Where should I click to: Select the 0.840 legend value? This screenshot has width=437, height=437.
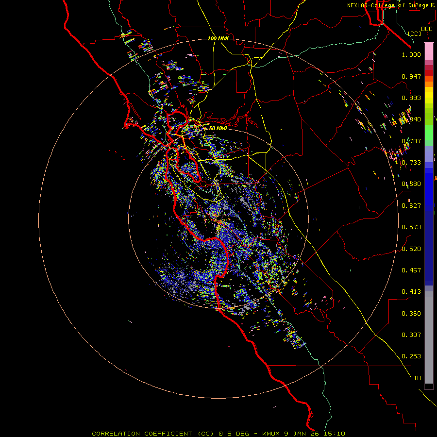tap(411, 119)
